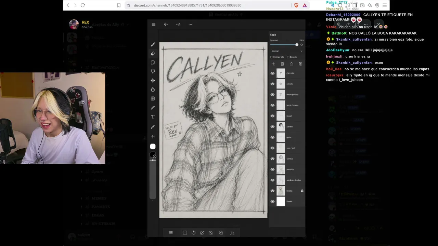This screenshot has width=438, height=246.
Task: Hide the camisa layer
Action: point(272,159)
